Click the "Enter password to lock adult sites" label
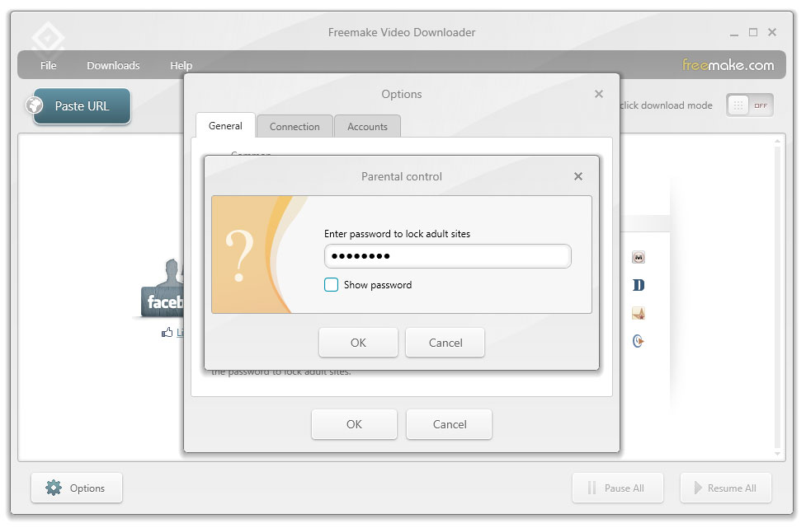Screen dimensions: 806x528 pos(397,233)
